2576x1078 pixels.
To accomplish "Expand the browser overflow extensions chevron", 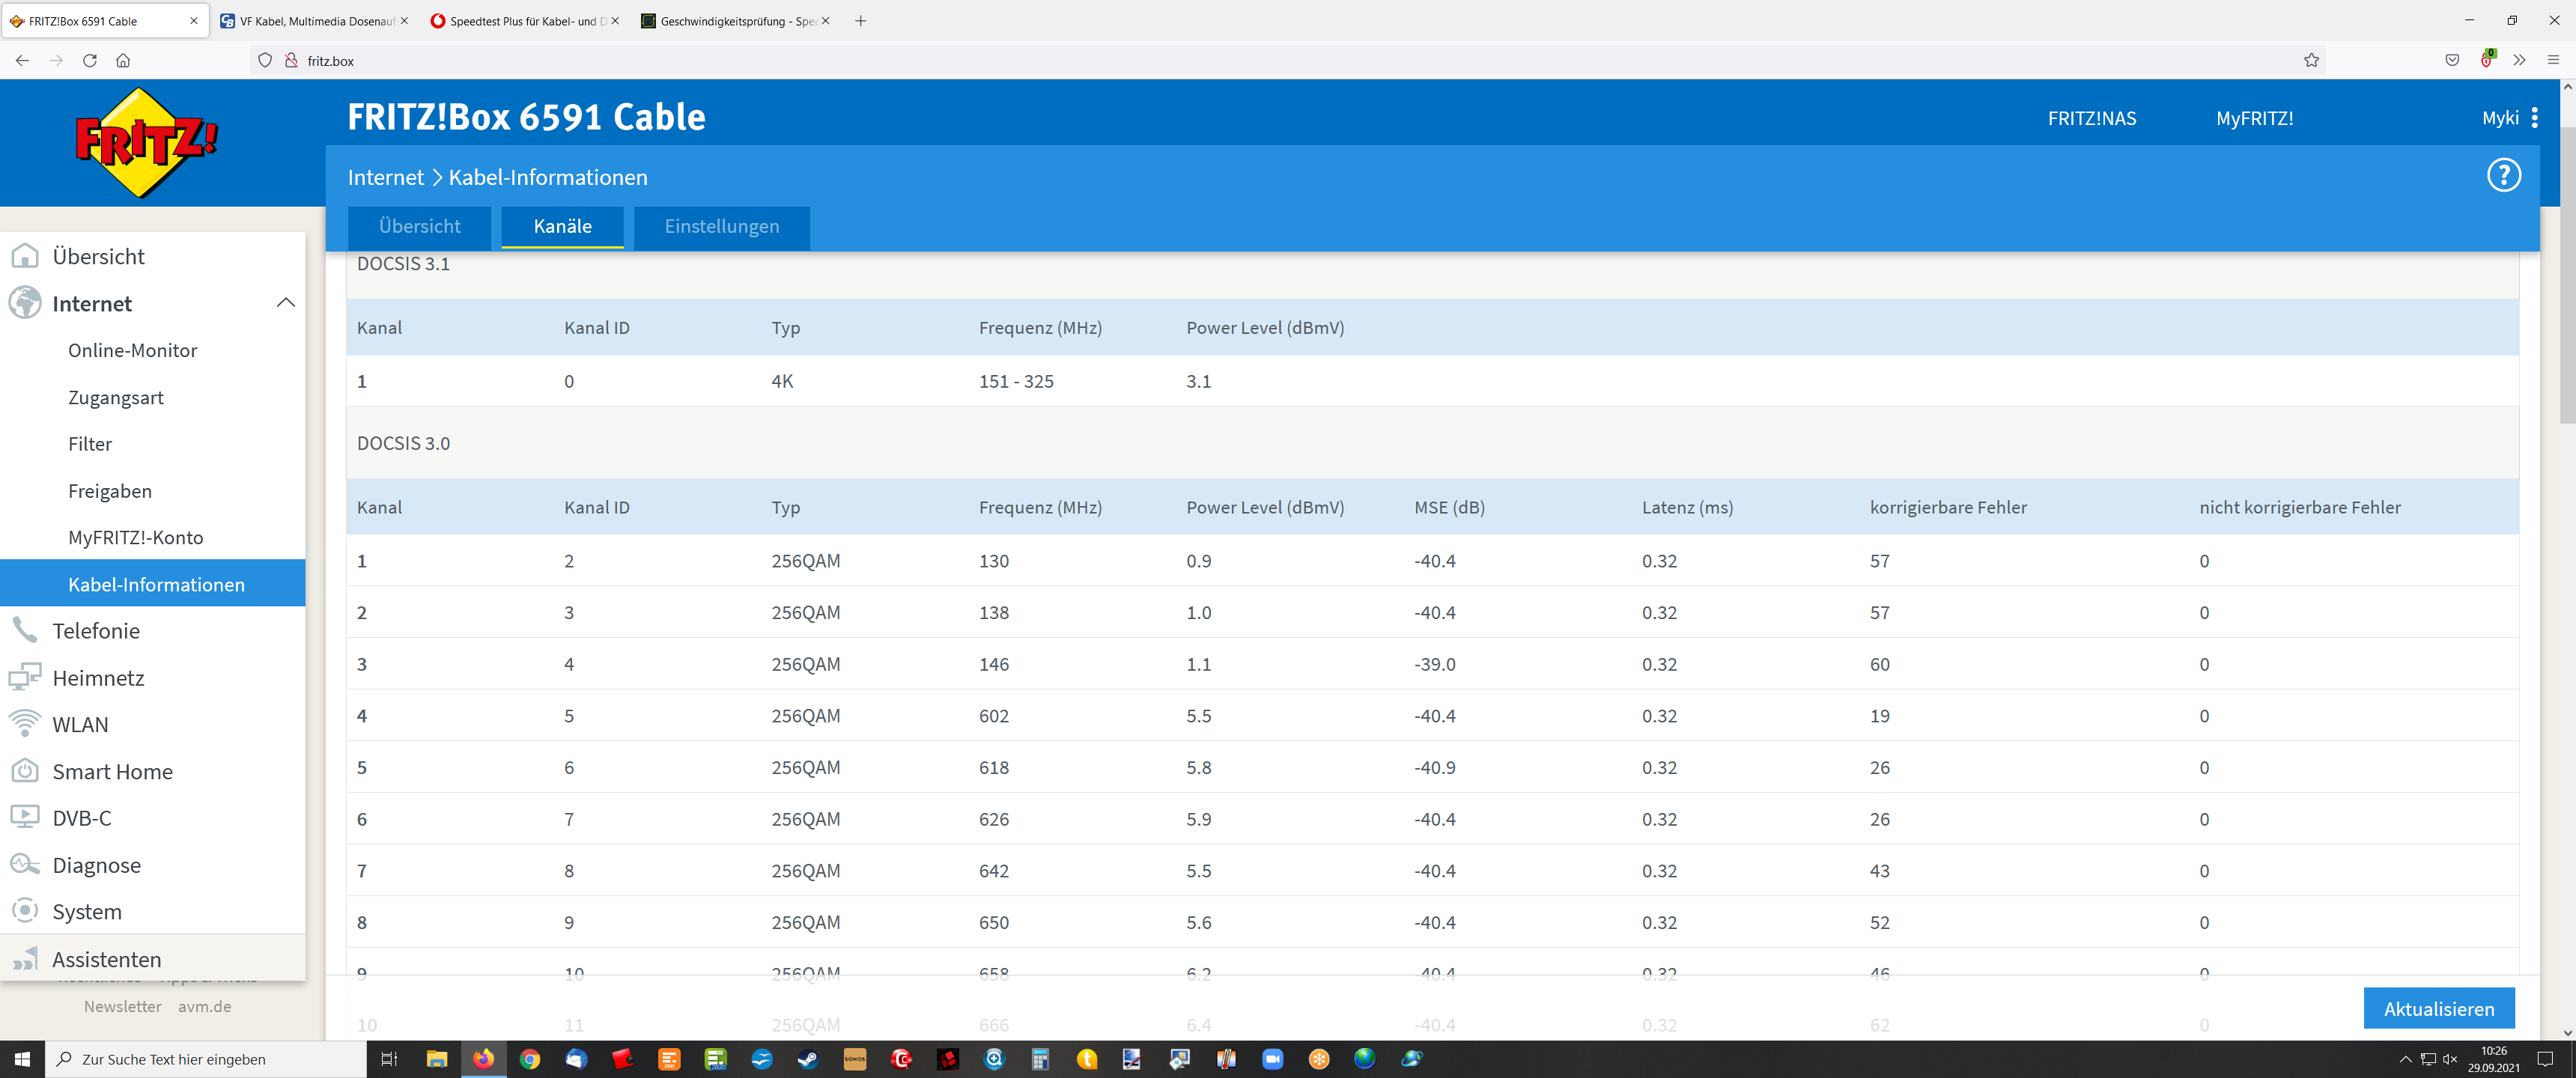I will click(2519, 60).
